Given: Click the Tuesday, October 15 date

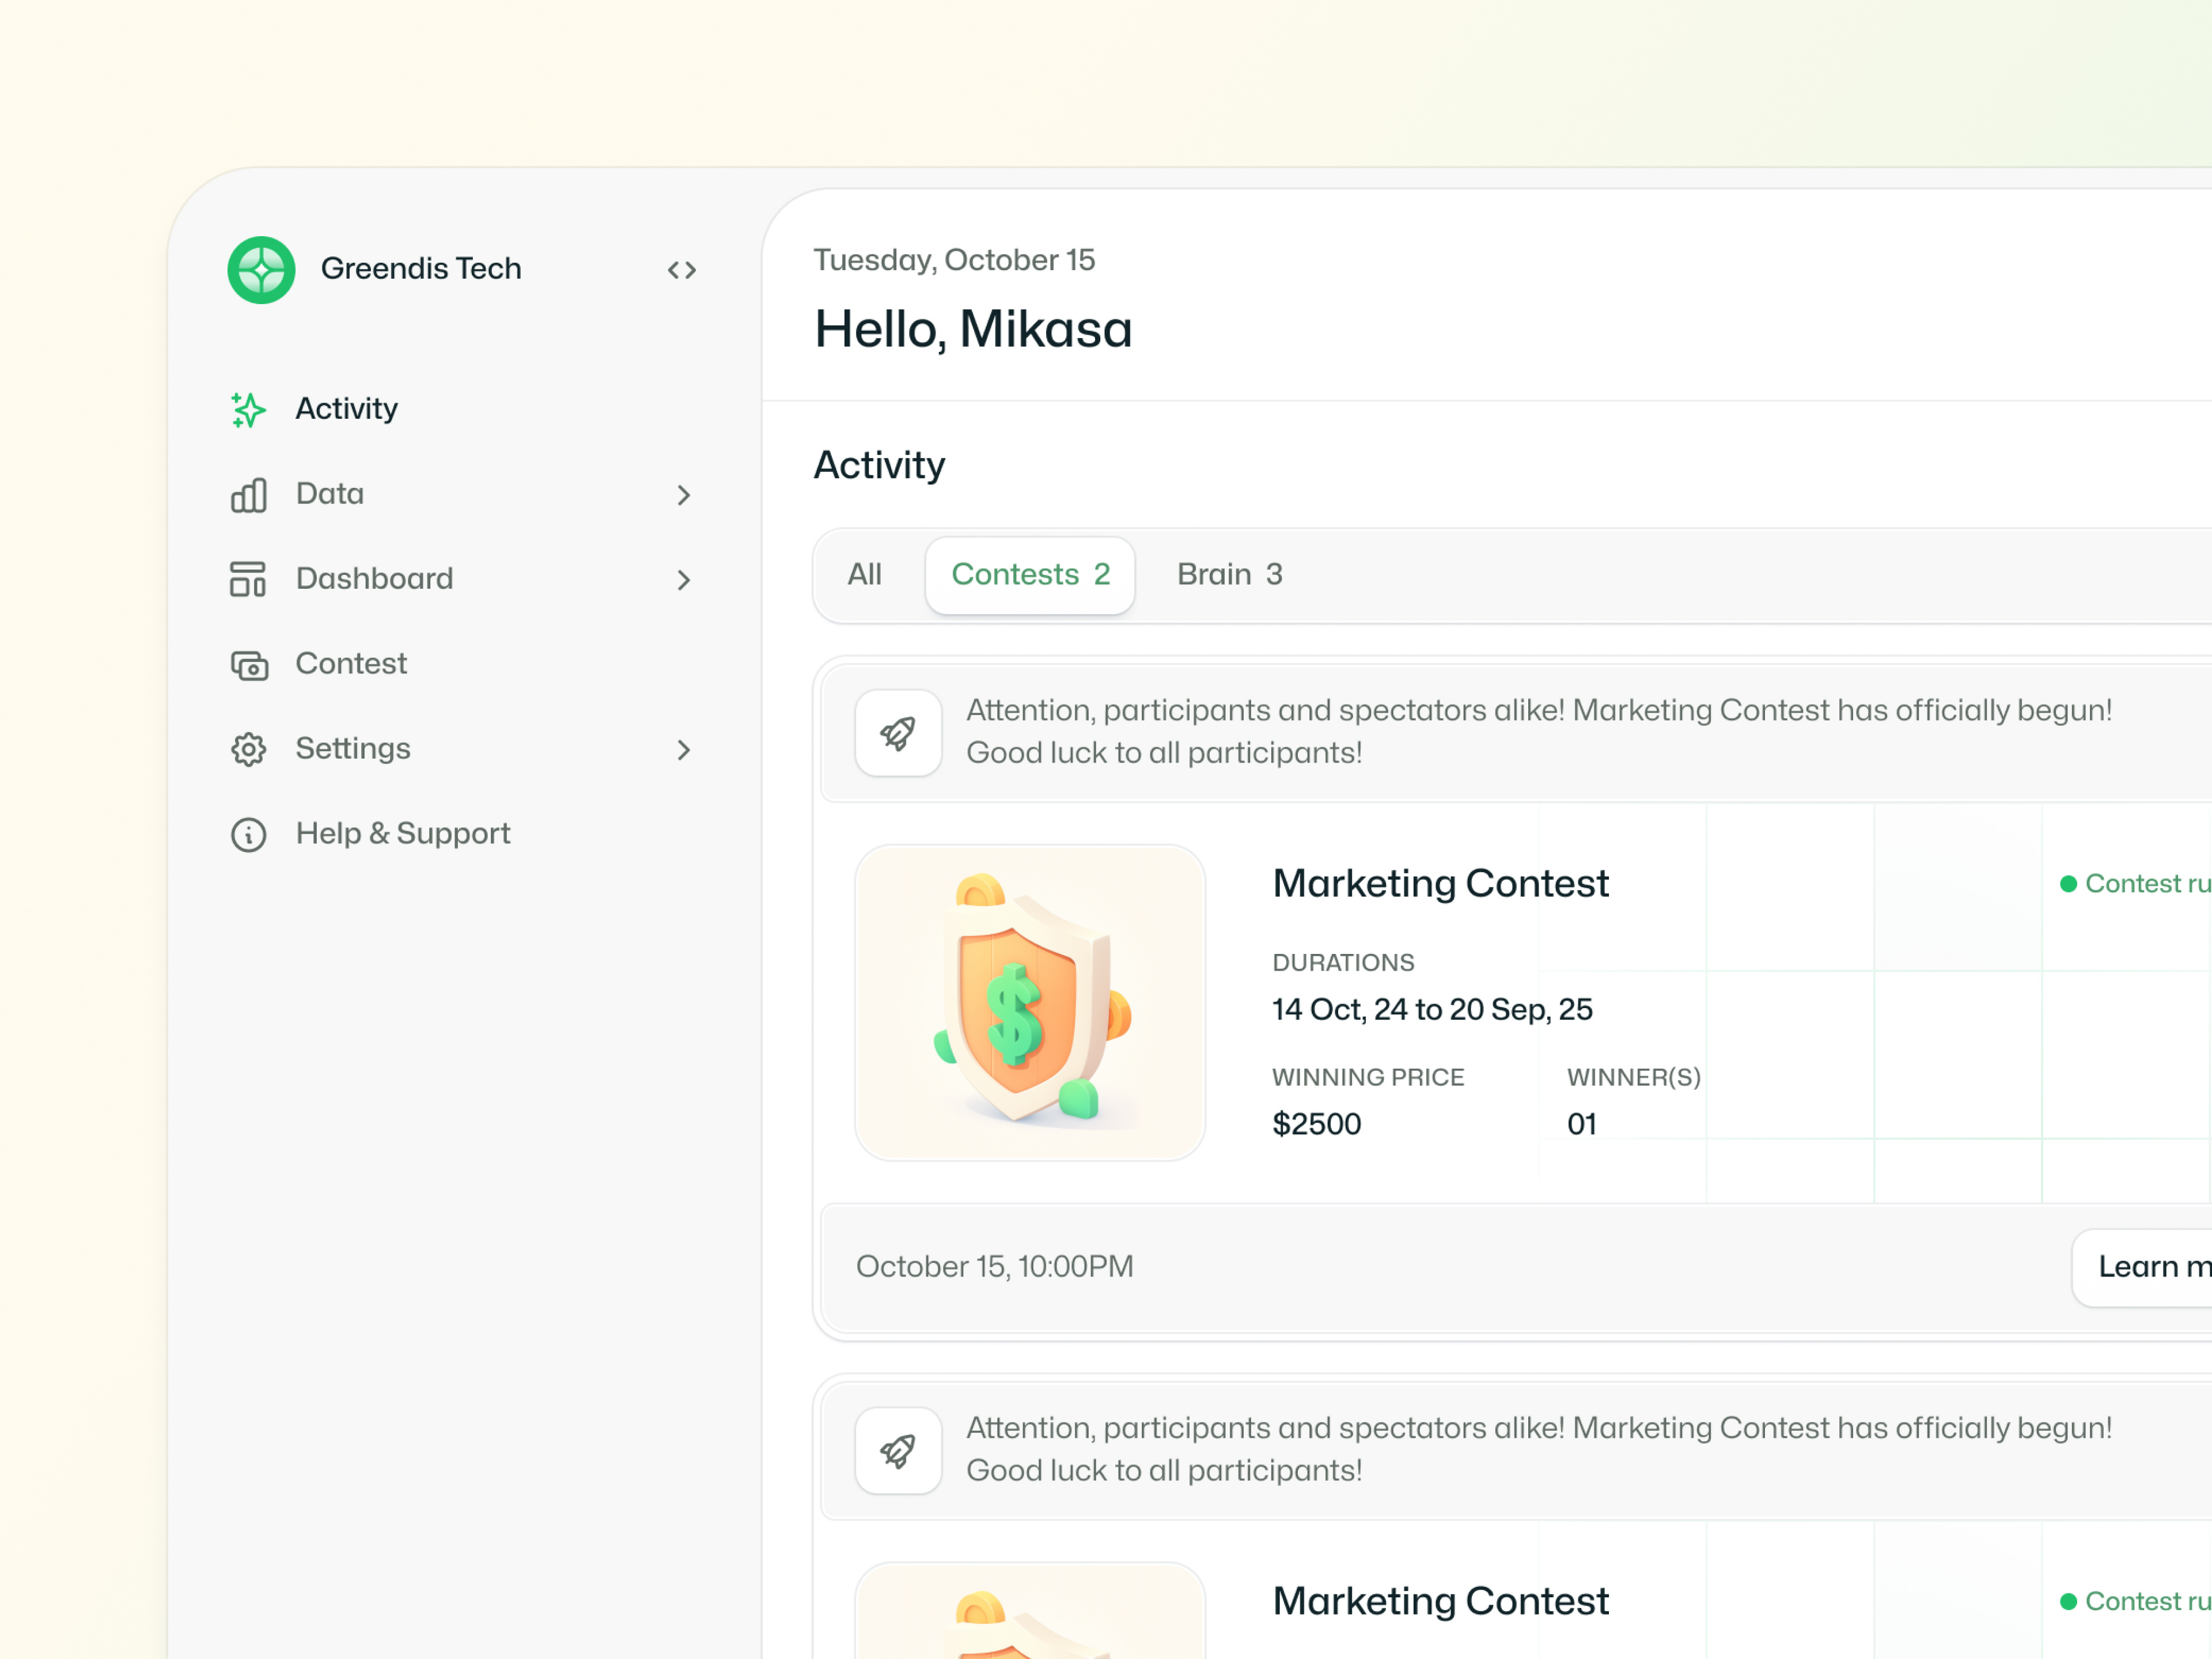Looking at the screenshot, I should pos(954,260).
